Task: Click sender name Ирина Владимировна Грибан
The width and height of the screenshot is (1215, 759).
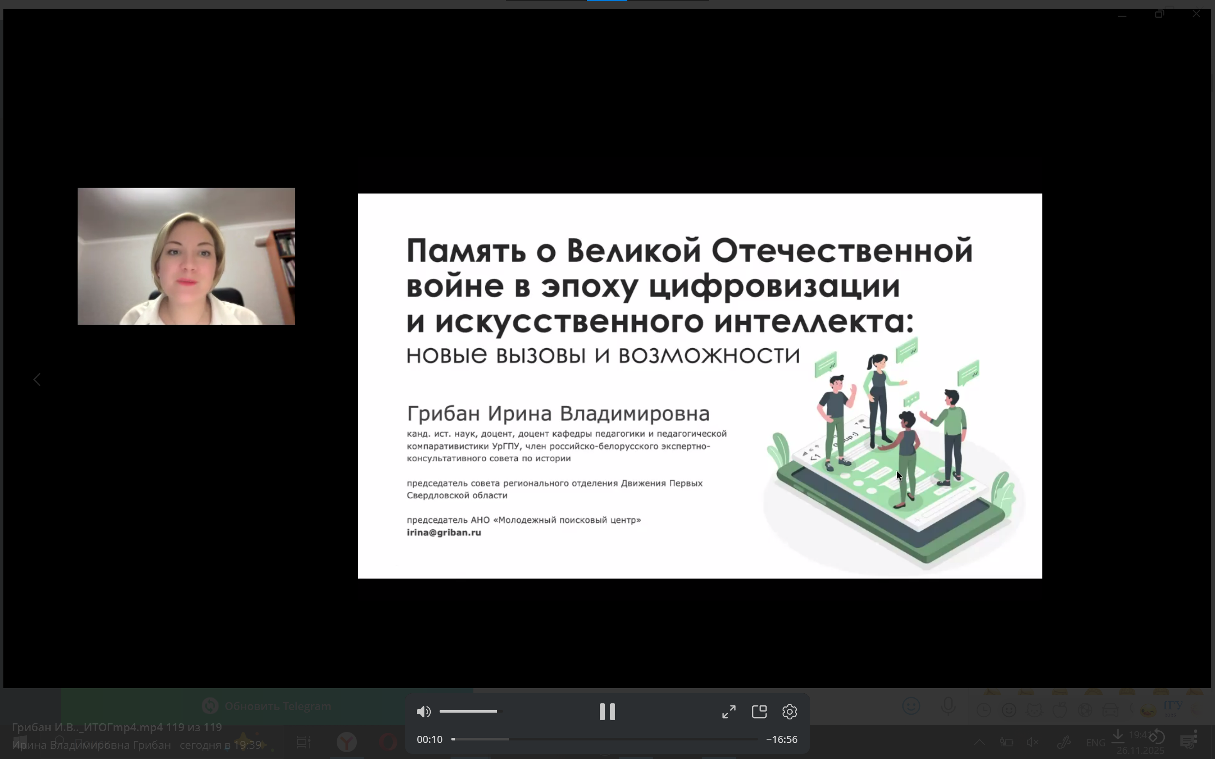Action: [x=92, y=745]
